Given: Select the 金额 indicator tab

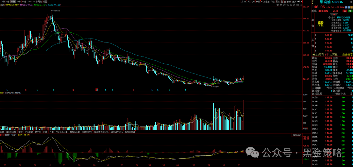Looking at the screenshot, I should point(21,132).
